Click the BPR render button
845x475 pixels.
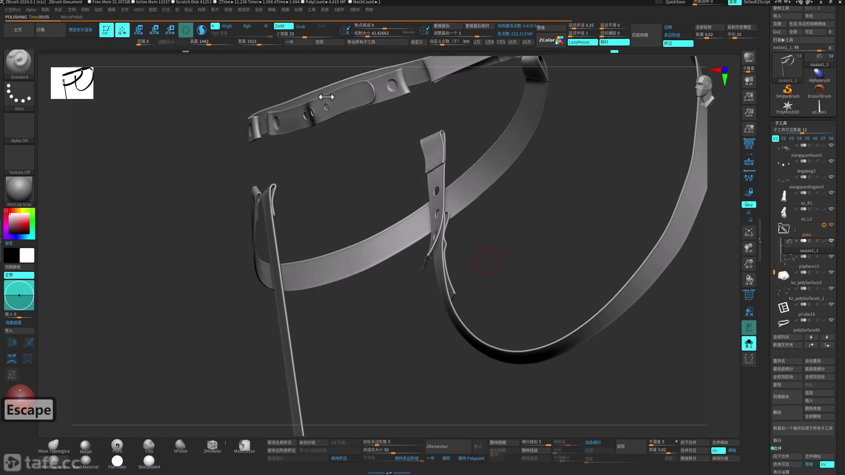[x=749, y=57]
